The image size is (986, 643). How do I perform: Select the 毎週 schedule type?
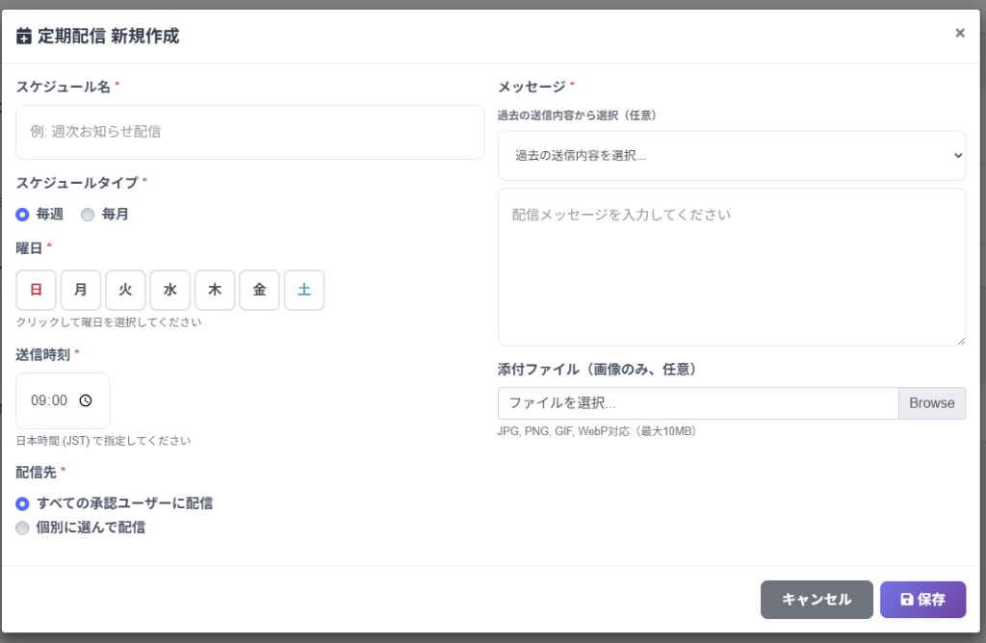tap(21, 214)
